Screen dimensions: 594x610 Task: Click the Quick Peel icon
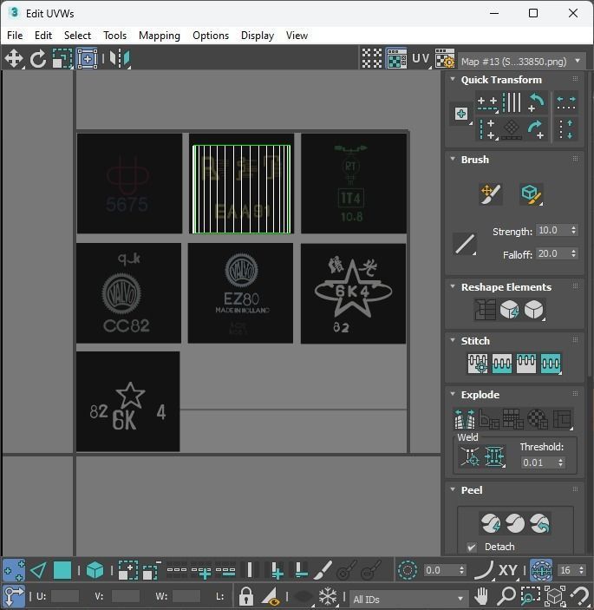(491, 523)
